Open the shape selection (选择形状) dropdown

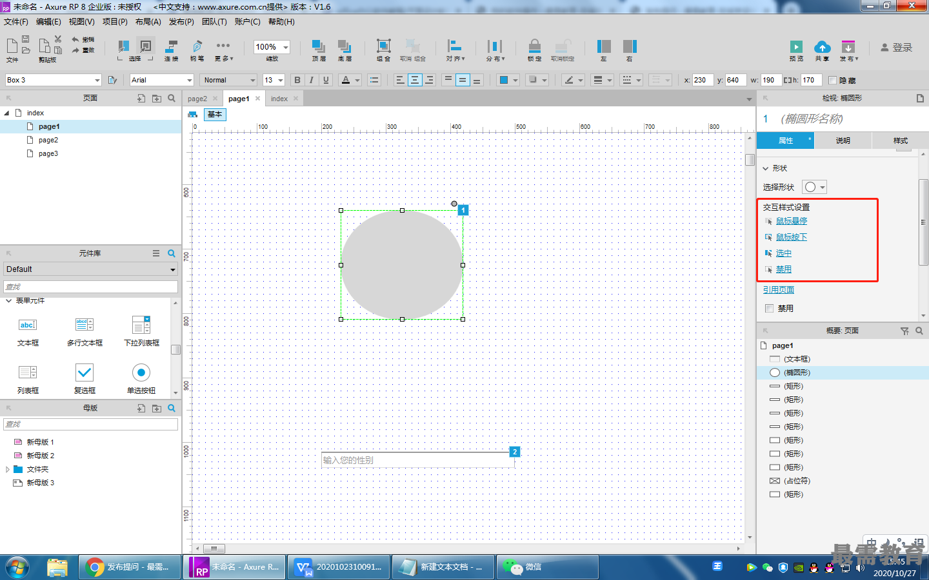(x=814, y=187)
